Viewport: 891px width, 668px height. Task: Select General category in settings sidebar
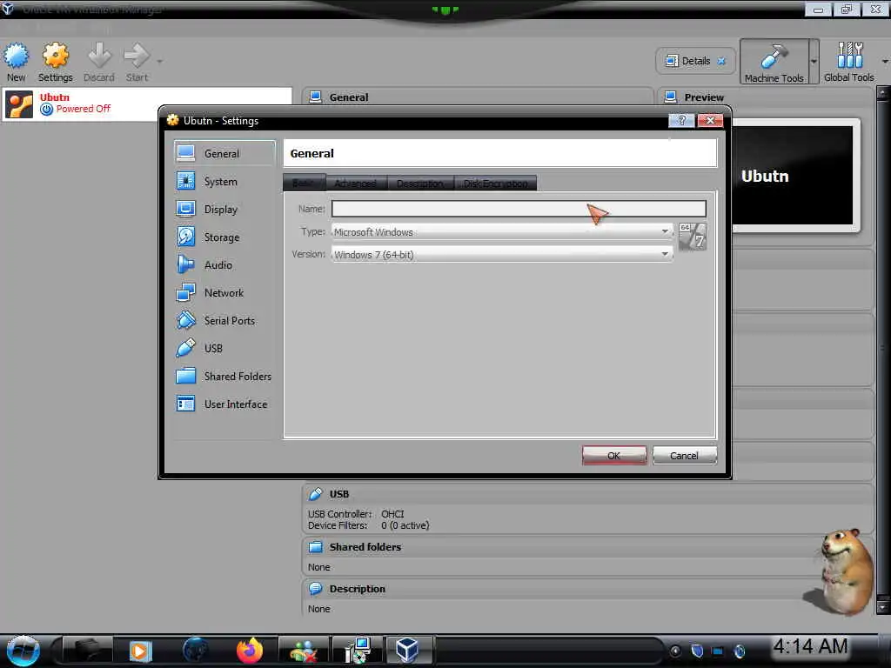click(224, 153)
